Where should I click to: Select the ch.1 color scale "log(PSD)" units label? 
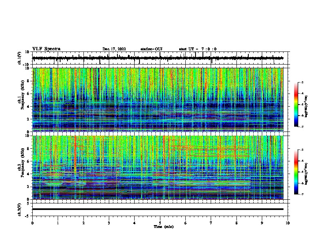pos(306,106)
